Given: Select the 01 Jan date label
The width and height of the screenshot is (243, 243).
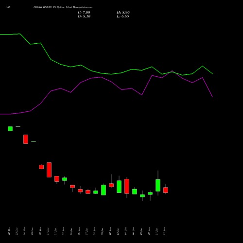Looking at the screenshot, I should (x=55, y=231).
